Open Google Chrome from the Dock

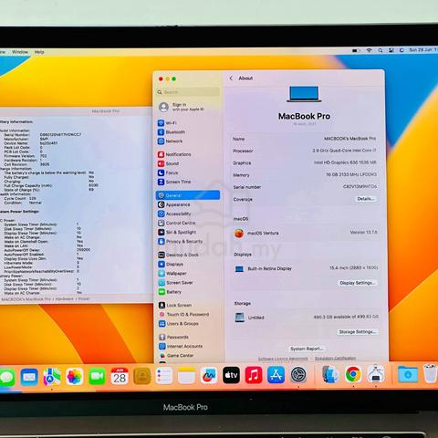(x=353, y=375)
